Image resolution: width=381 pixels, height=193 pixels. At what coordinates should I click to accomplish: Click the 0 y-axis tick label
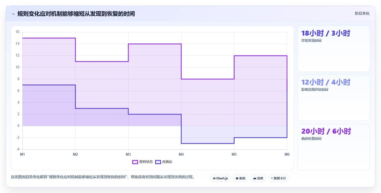click(18, 126)
